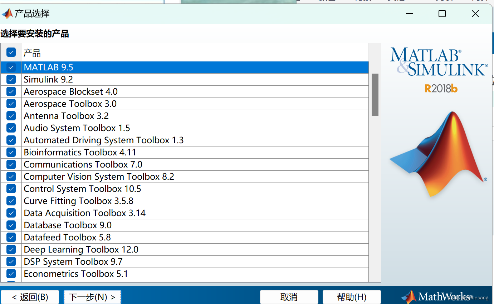Uncheck Computer Vision System Toolbox checkbox
The height and width of the screenshot is (304, 494).
[x=11, y=176]
